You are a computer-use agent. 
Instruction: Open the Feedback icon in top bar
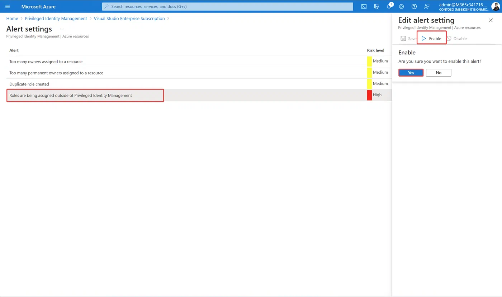pyautogui.click(x=427, y=6)
